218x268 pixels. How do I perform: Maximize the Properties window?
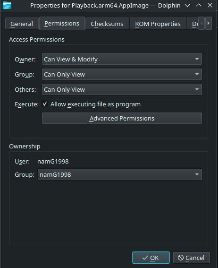coord(199,6)
